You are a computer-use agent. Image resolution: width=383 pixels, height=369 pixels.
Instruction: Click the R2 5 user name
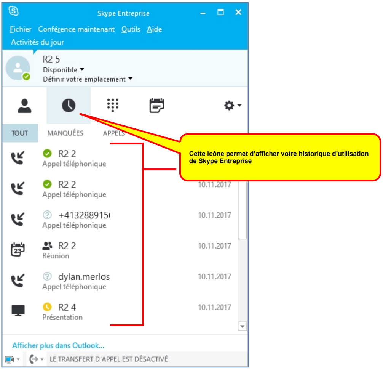point(51,59)
